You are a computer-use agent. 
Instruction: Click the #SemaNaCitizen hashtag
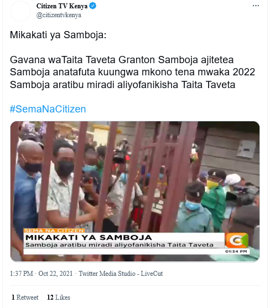[48, 109]
